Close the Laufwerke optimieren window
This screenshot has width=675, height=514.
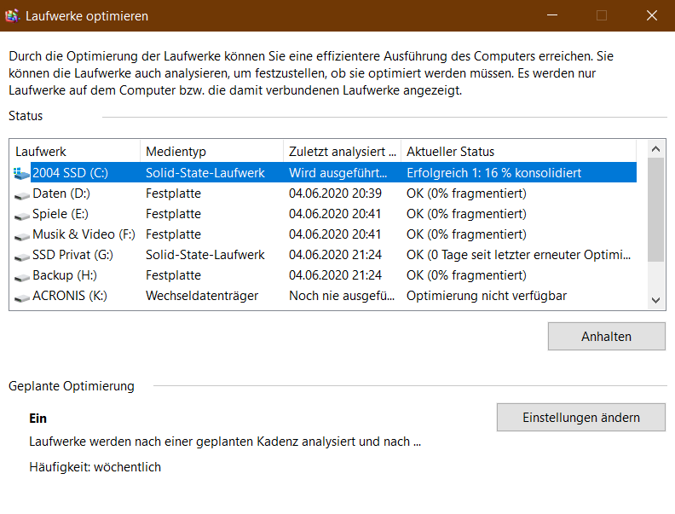[x=651, y=15]
